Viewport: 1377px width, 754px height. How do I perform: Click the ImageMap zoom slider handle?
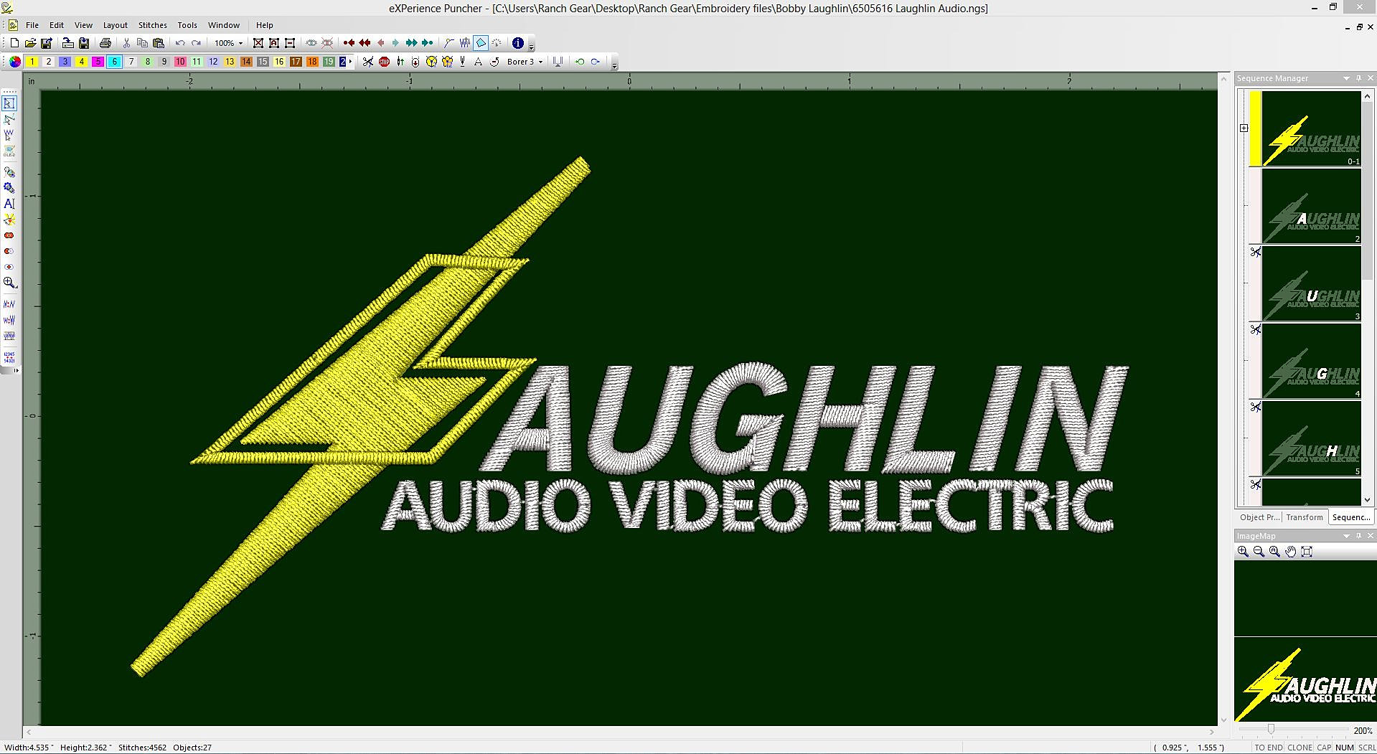(1271, 730)
